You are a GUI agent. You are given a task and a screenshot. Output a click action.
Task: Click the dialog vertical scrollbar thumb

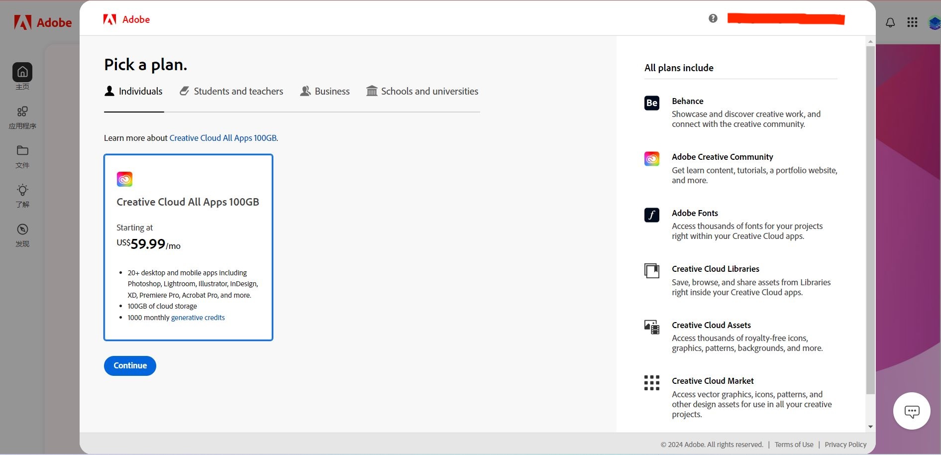pos(870,220)
